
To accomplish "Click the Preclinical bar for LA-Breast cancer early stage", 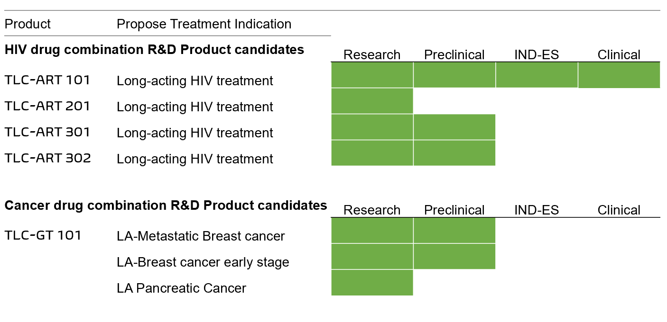I will [x=454, y=257].
